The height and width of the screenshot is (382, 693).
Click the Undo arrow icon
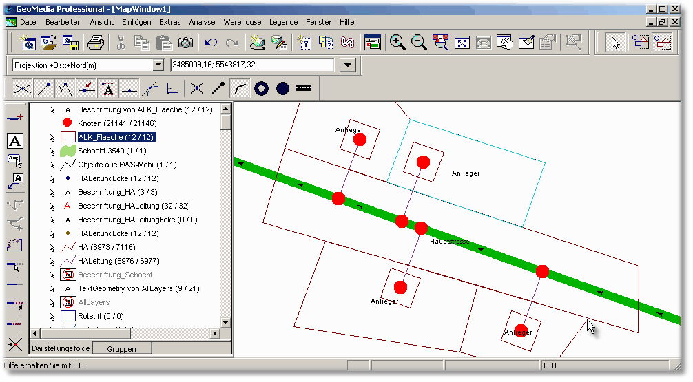[x=211, y=43]
